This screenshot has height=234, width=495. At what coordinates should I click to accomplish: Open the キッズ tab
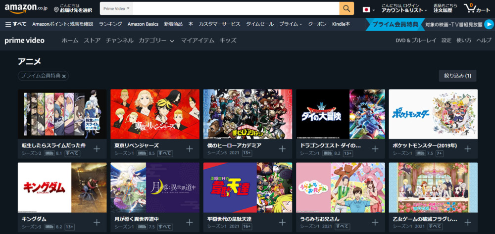pos(228,41)
